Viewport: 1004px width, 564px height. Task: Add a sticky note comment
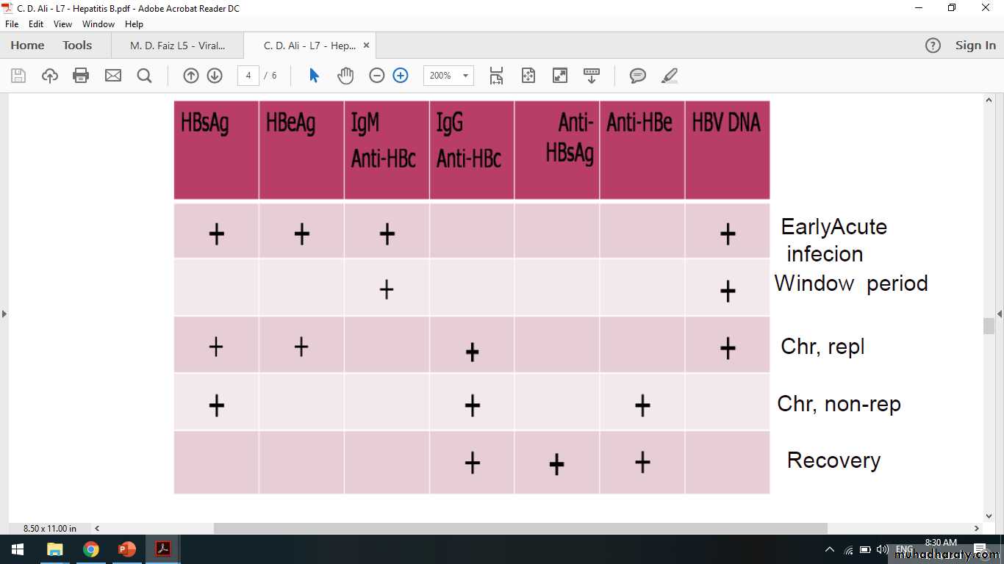[638, 76]
